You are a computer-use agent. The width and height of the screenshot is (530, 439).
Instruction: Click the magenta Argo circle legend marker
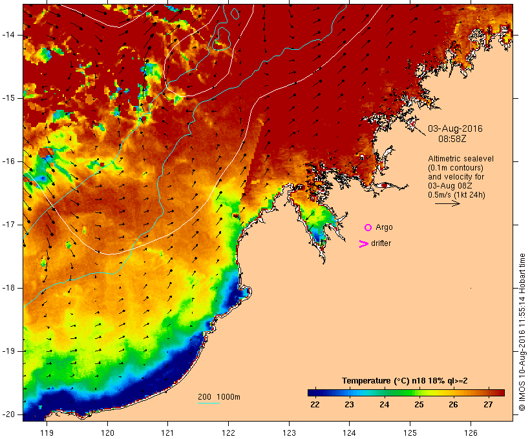pyautogui.click(x=368, y=228)
